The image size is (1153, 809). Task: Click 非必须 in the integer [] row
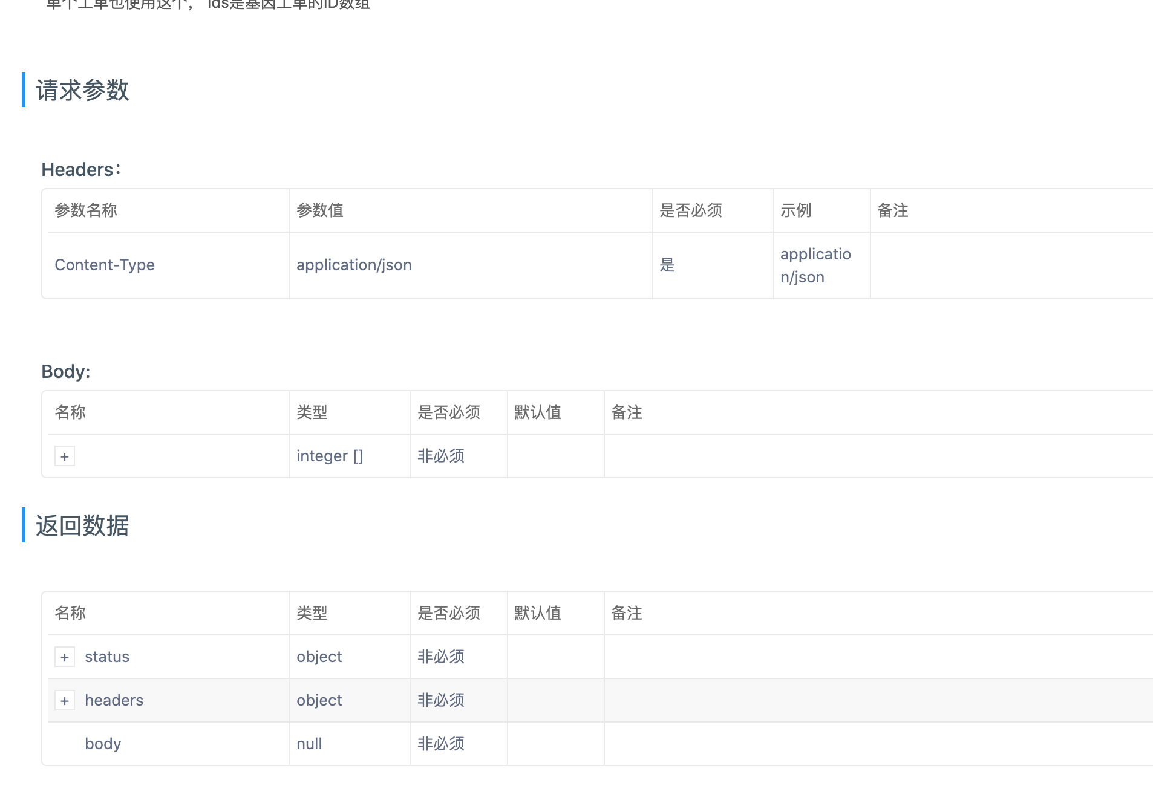[441, 456]
